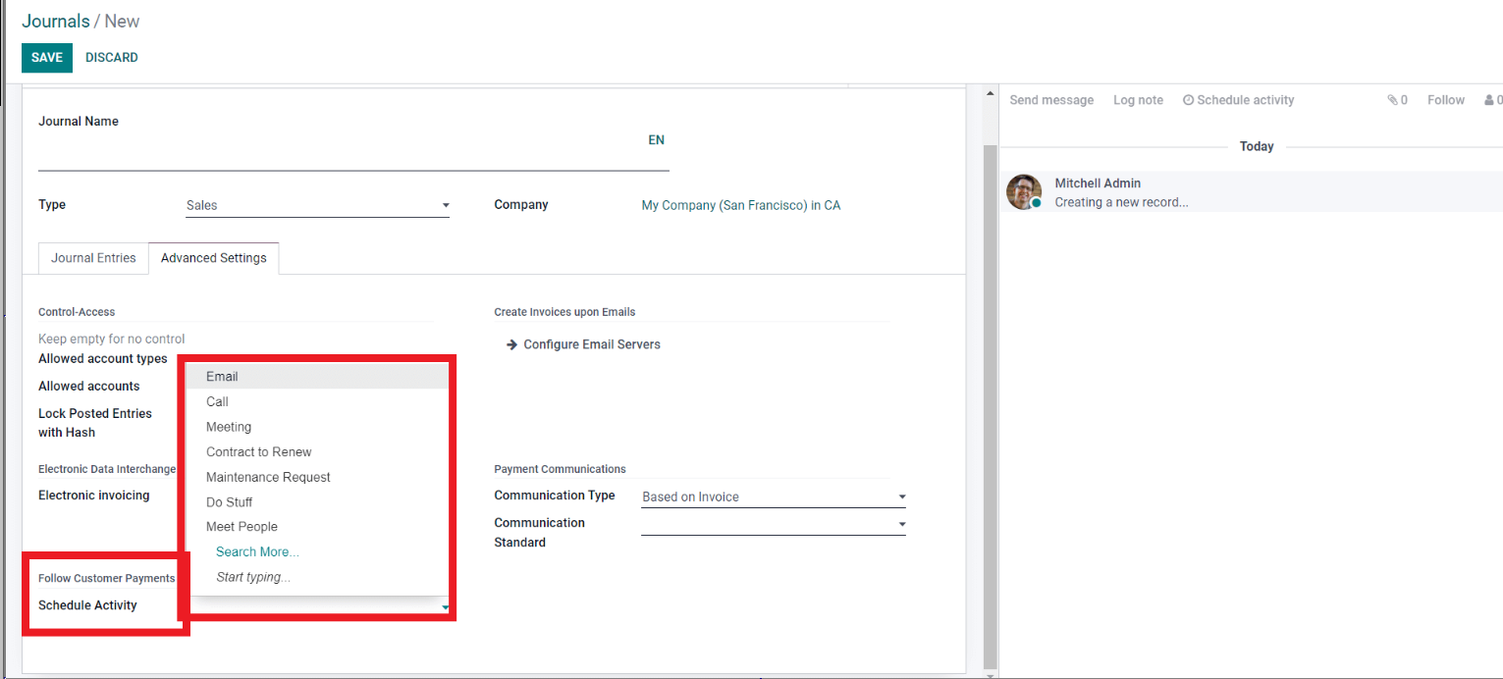Pick Maintenance Request from the dropdown list

tap(268, 478)
